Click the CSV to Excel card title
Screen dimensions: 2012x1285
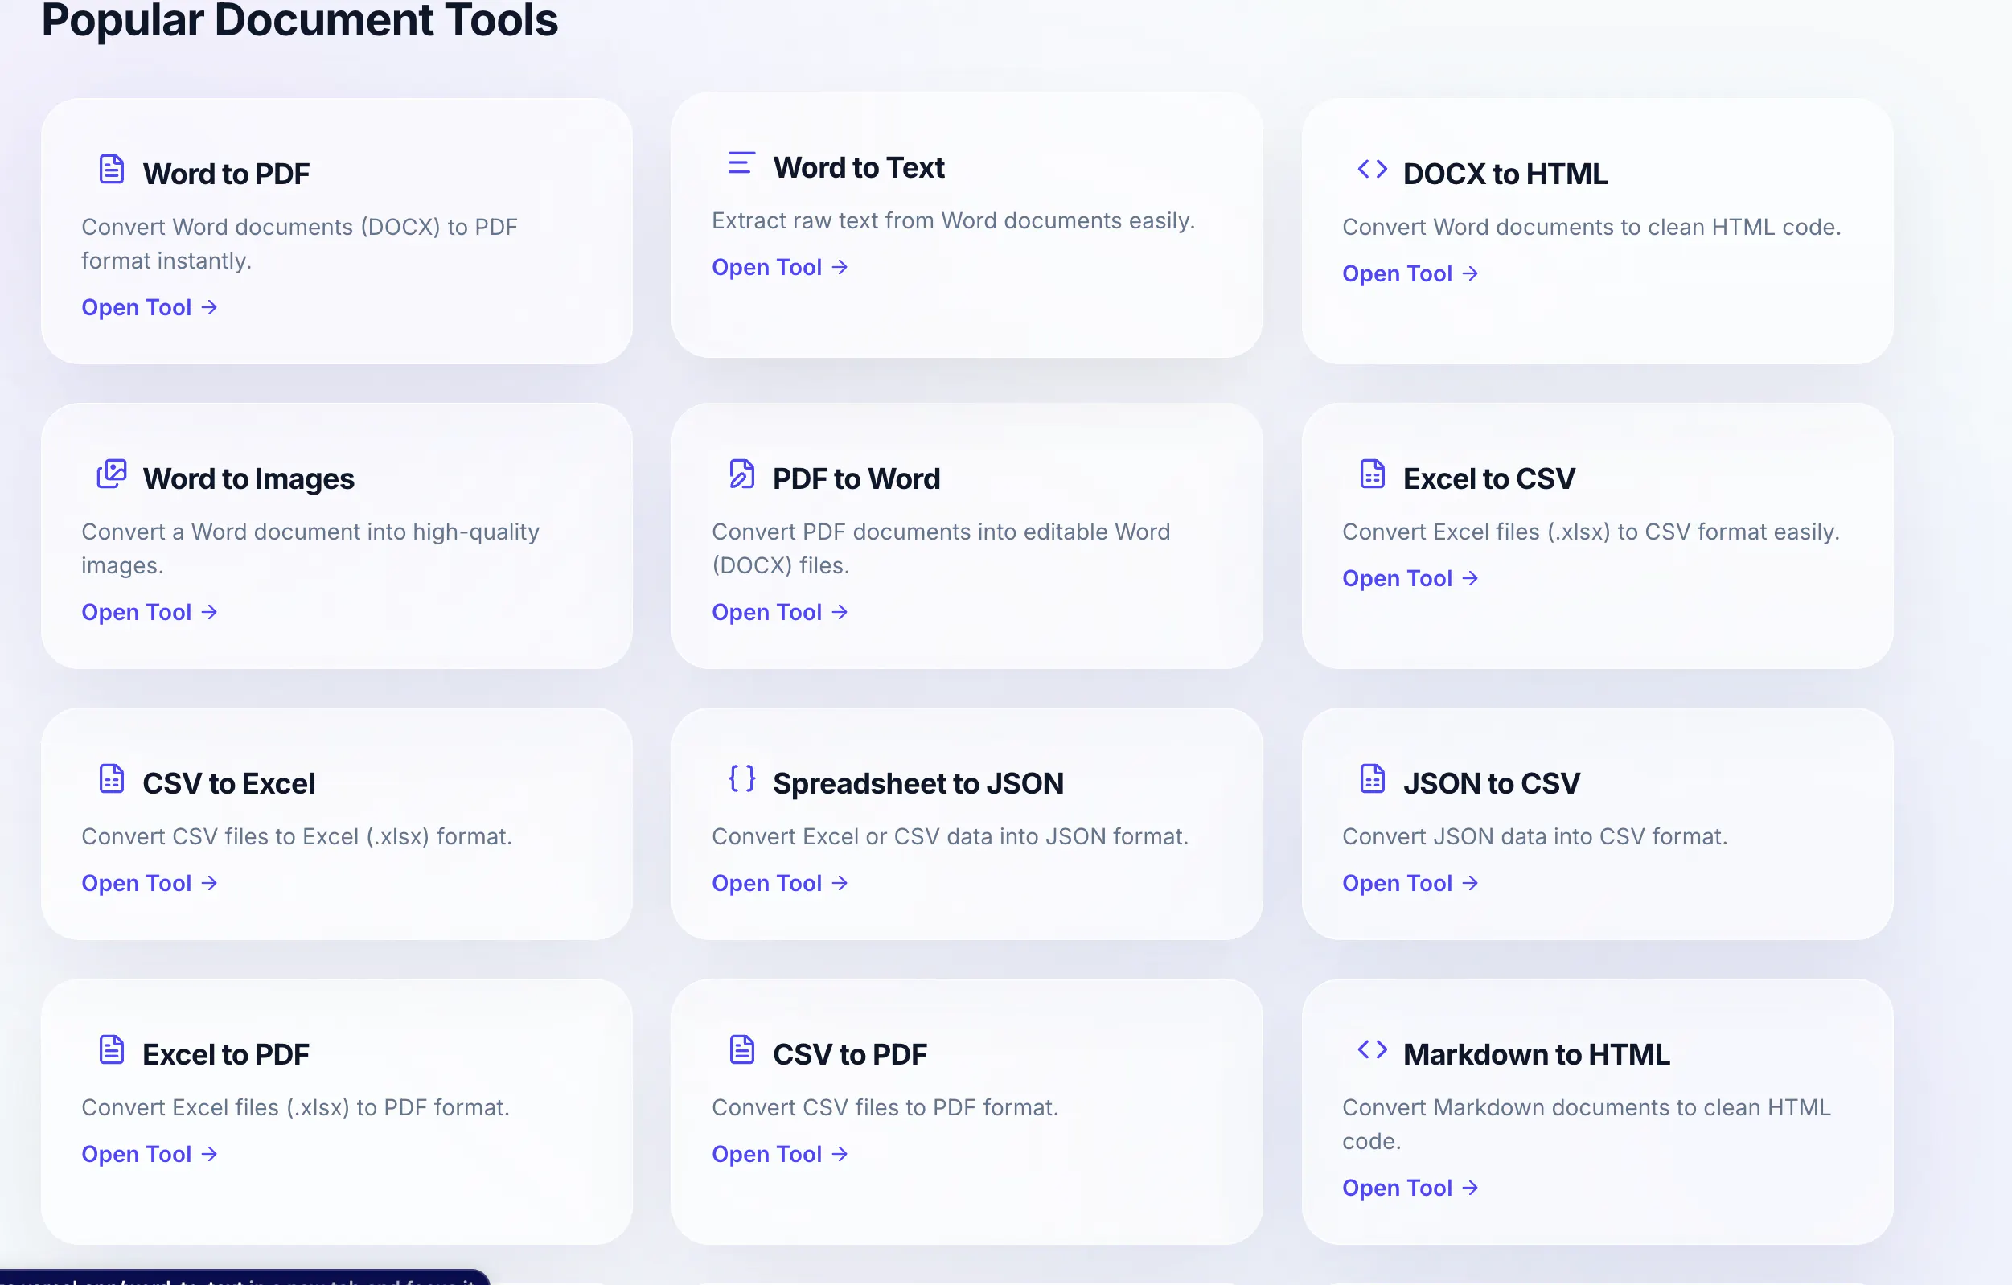tap(229, 784)
